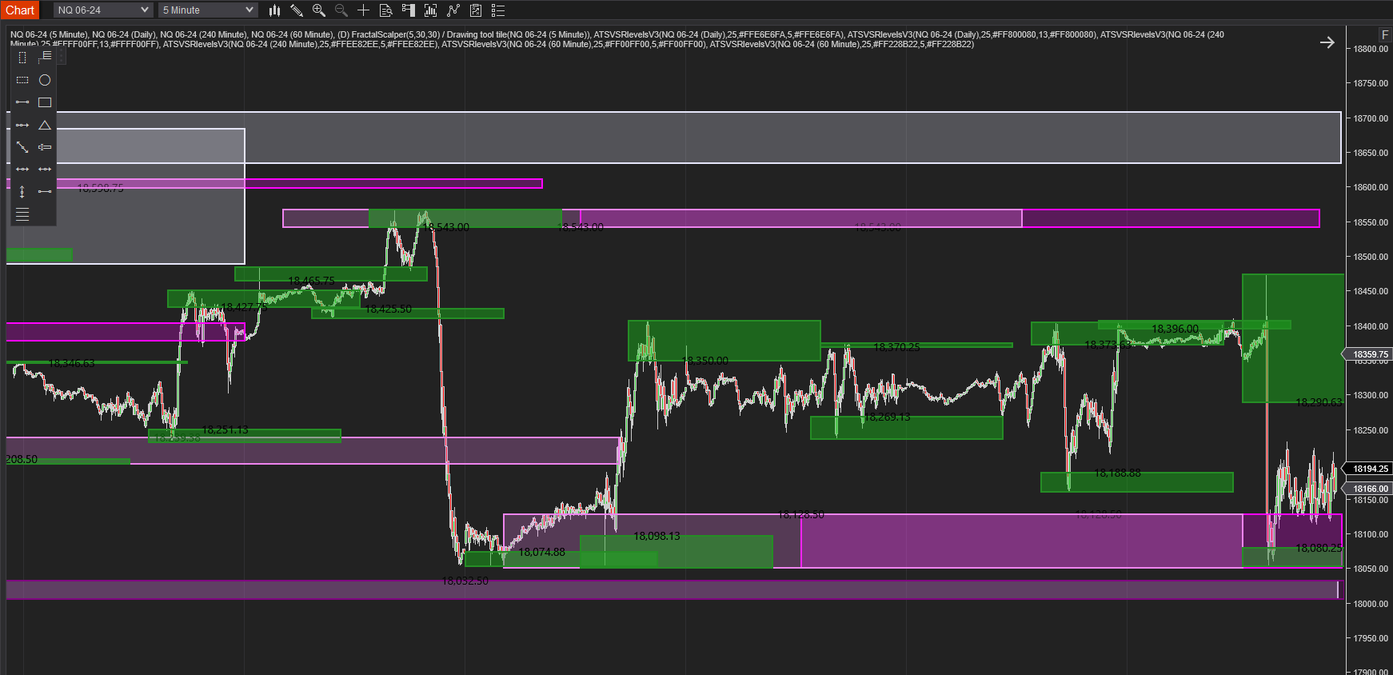Image resolution: width=1393 pixels, height=675 pixels.
Task: Click the 18,188.88 level label
Action: (x=1118, y=473)
